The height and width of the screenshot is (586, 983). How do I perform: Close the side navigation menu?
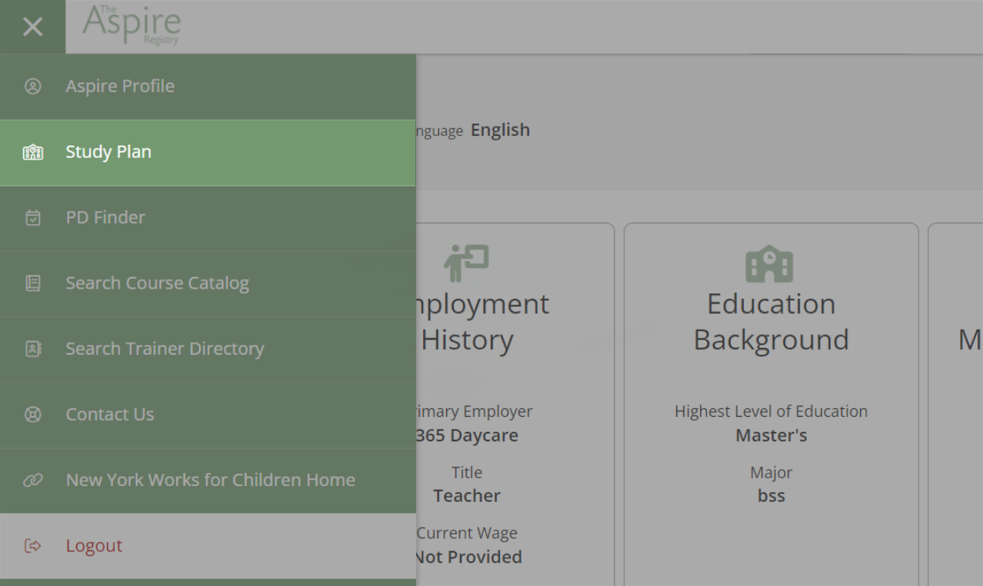tap(32, 27)
